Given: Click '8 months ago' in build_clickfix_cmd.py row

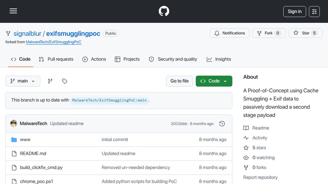Looking at the screenshot, I should pos(213,168).
